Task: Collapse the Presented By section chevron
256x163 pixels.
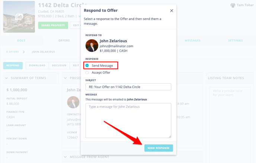Action: (x=65, y=78)
